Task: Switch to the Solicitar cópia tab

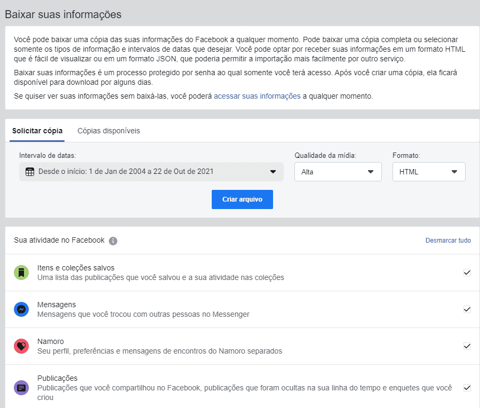Action: pyautogui.click(x=37, y=131)
